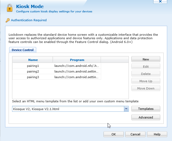Sort list by Program column header
Image resolution: width=172 pixels, height=141 pixels.
coord(77,60)
